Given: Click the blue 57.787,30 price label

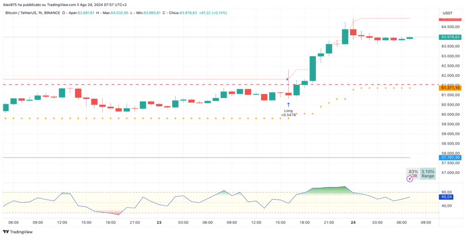Looking at the screenshot, I should point(451,158).
